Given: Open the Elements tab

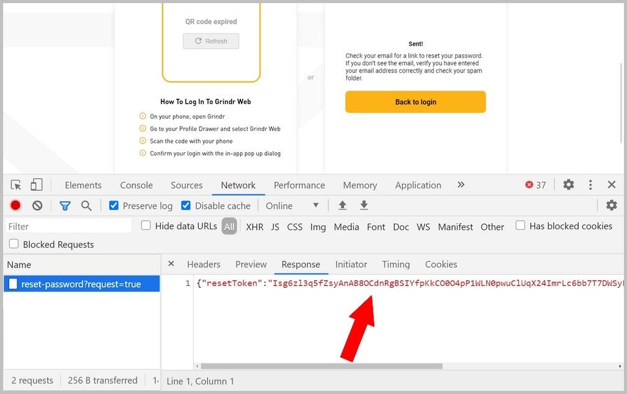Looking at the screenshot, I should [83, 185].
